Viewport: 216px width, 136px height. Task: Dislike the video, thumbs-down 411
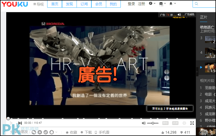click(x=185, y=132)
